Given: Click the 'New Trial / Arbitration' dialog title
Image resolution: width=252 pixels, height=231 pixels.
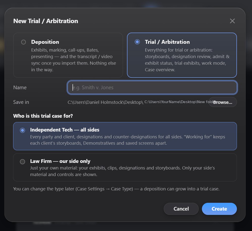Looking at the screenshot, I should [x=46, y=21].
